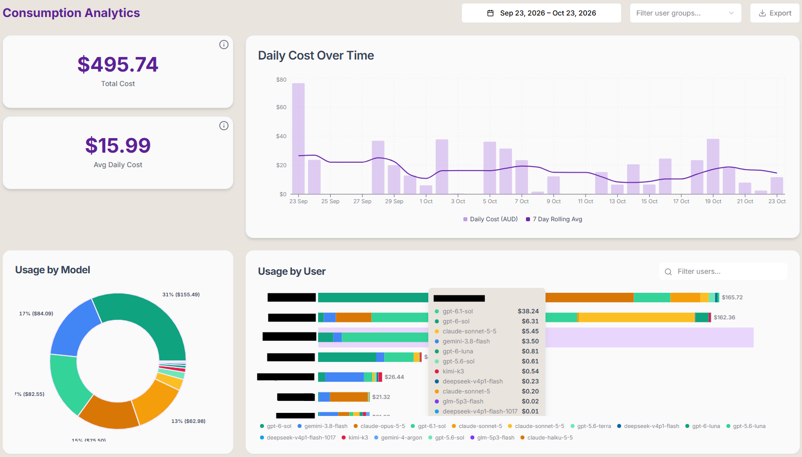
Task: Toggle gpt-6.1-sol legend item below chart
Action: tap(428, 426)
